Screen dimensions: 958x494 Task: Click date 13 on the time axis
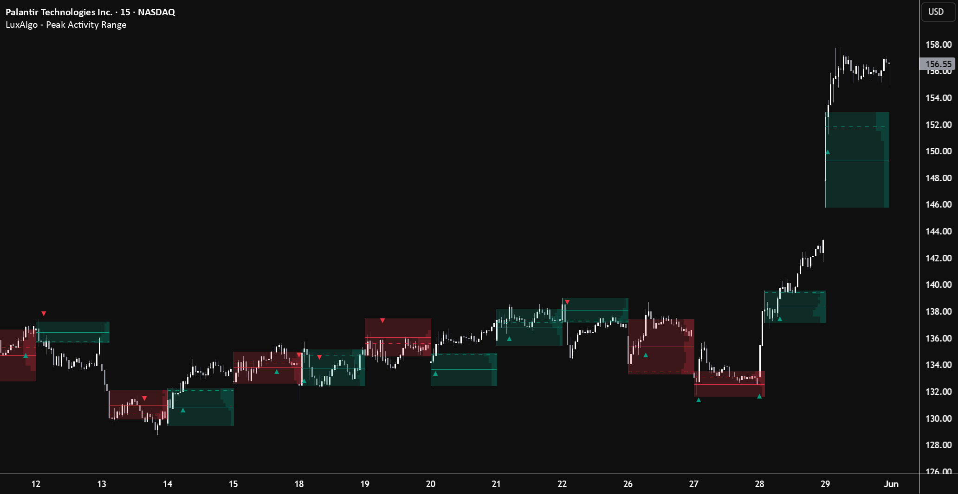[102, 484]
